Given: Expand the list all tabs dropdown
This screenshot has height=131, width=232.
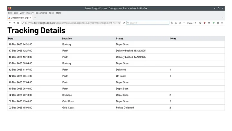Looking at the screenshot, I should pyautogui.click(x=222, y=18).
